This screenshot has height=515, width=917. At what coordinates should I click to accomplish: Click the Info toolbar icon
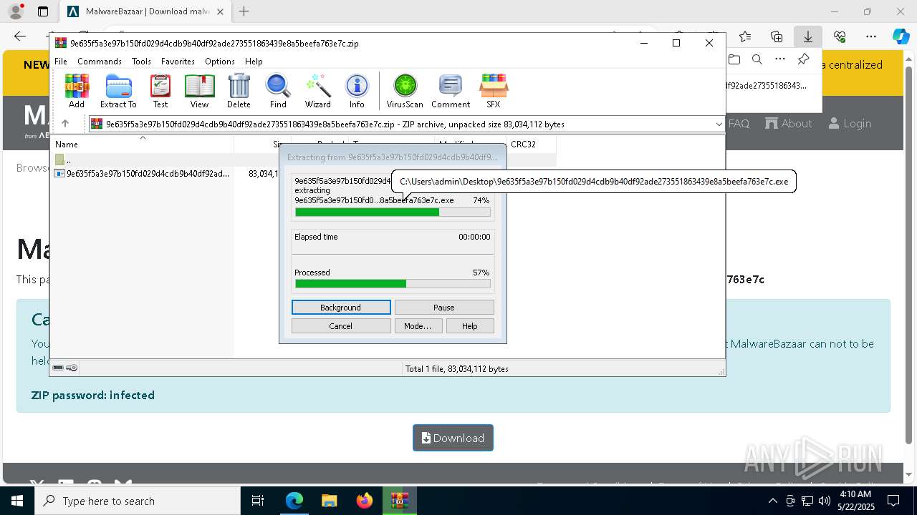pos(357,91)
